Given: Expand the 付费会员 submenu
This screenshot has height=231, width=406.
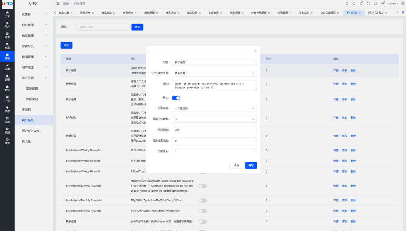Looking at the screenshot, I should click(x=34, y=46).
